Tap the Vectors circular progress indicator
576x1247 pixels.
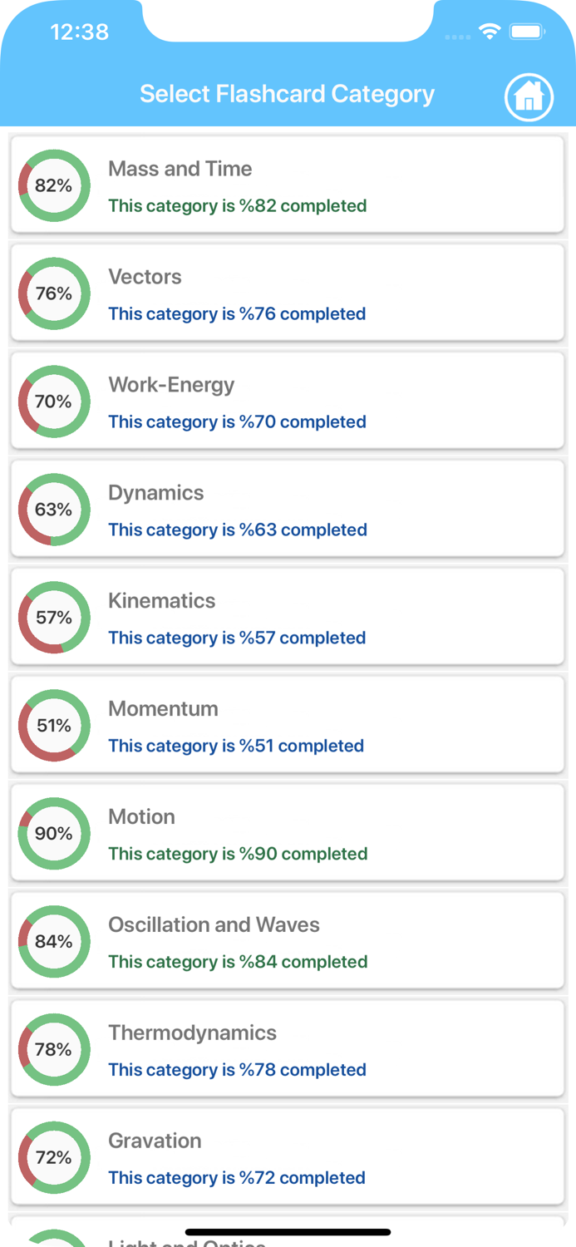54,293
